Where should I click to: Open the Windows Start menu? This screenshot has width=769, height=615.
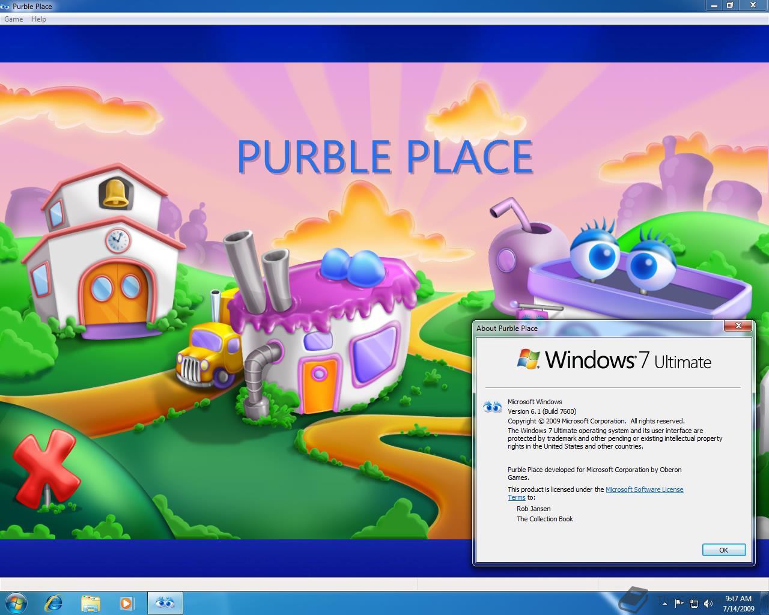click(x=16, y=602)
